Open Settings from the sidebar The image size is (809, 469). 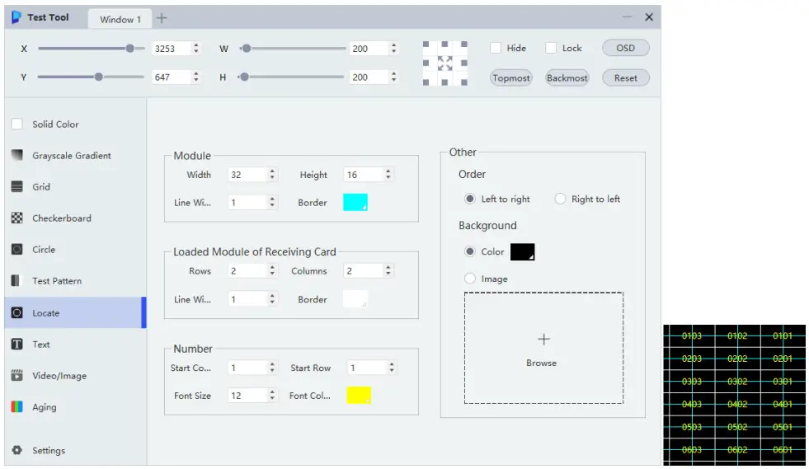click(x=75, y=450)
